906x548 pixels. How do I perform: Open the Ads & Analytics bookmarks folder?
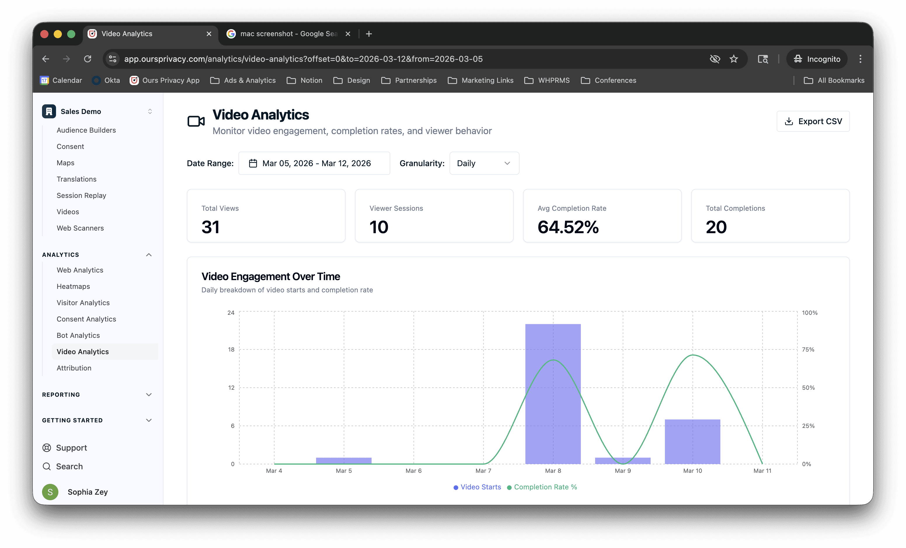[x=243, y=80]
